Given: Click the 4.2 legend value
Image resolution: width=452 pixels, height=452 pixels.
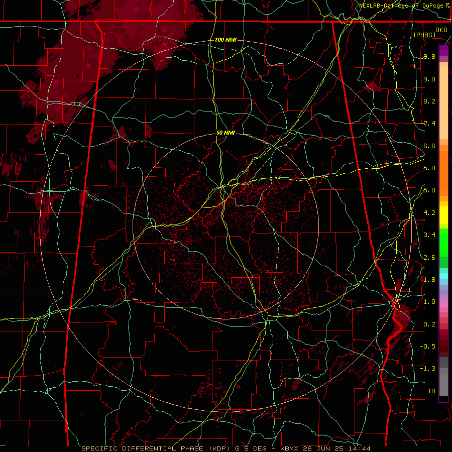Looking at the screenshot, I should pos(429,213).
